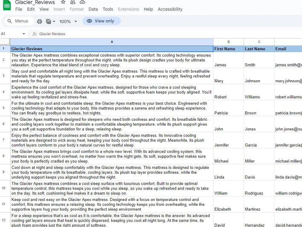Open the Help menu
The height and width of the screenshot is (227, 302).
[148, 9]
